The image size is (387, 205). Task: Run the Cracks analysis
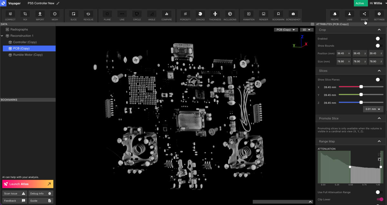[x=200, y=16]
